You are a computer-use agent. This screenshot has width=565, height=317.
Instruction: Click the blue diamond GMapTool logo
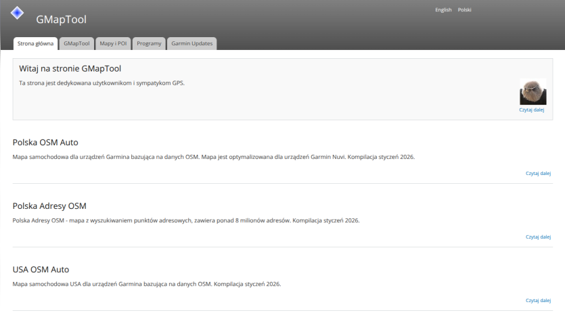click(x=17, y=13)
